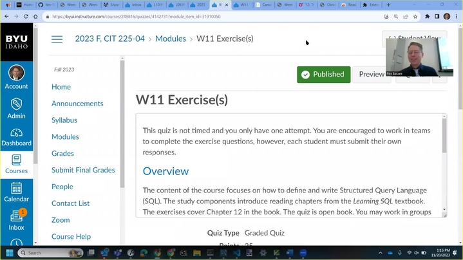Image resolution: width=463 pixels, height=260 pixels.
Task: Click the browser Back arrow
Action: pyautogui.click(x=6, y=17)
